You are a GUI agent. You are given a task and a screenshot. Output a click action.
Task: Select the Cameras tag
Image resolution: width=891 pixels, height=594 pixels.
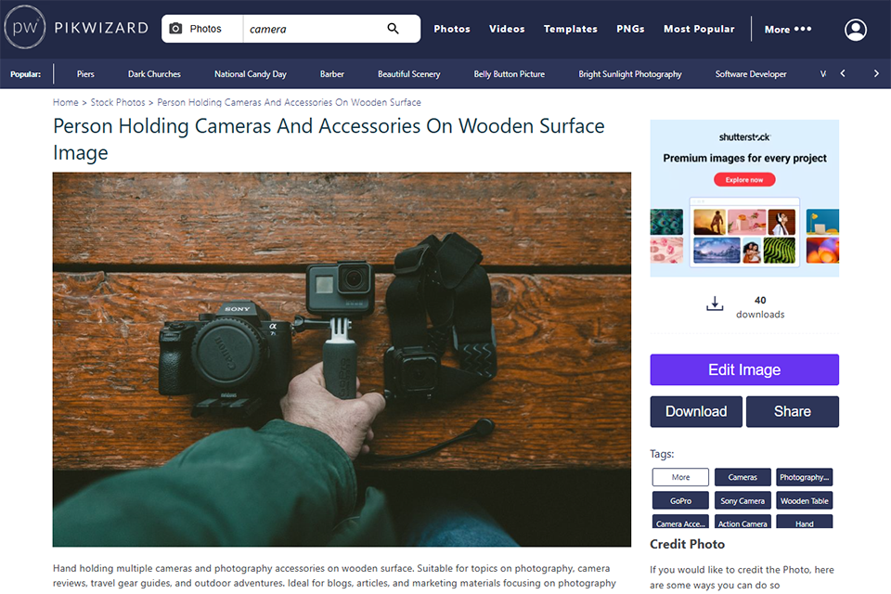742,477
